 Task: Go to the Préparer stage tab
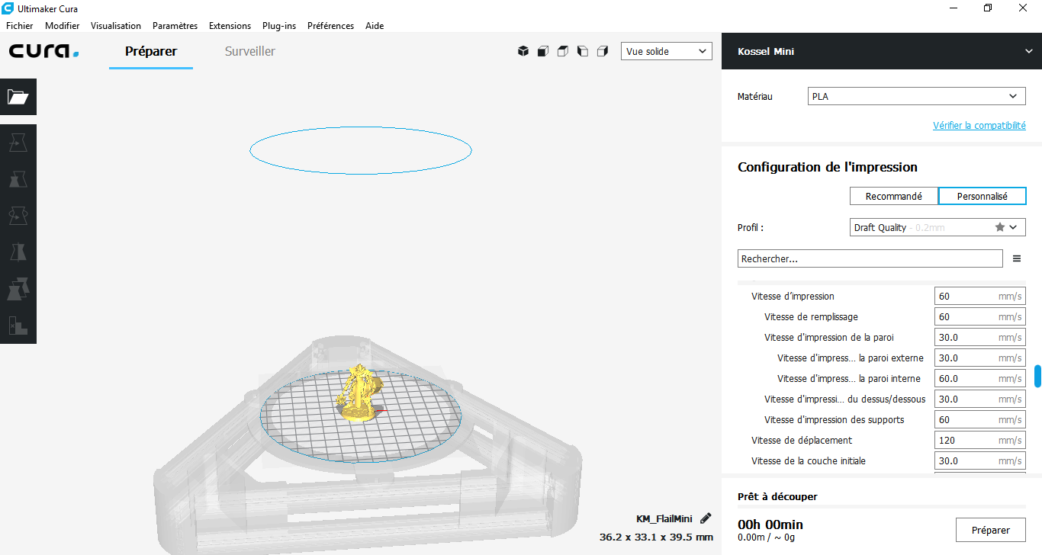tap(151, 52)
